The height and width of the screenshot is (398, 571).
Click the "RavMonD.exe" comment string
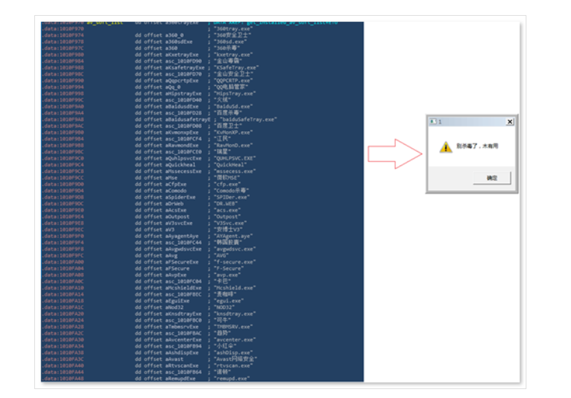[233, 145]
